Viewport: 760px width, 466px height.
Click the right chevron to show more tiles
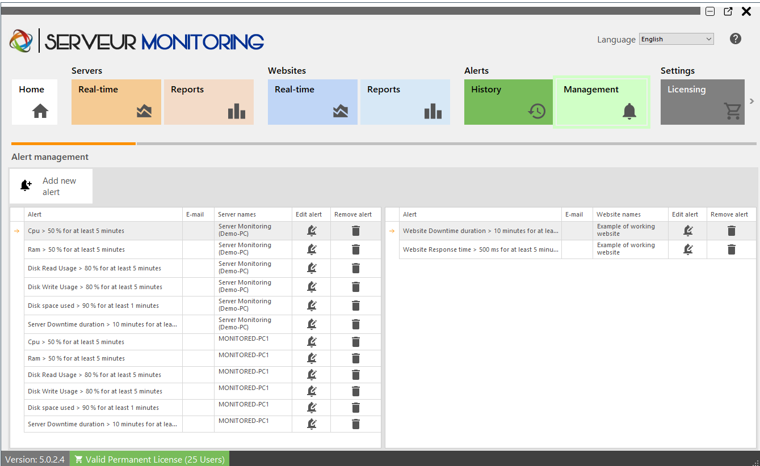pyautogui.click(x=752, y=101)
